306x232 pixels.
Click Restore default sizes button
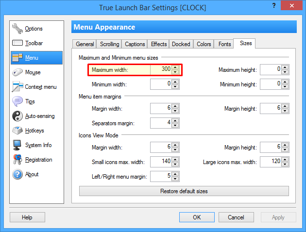click(x=184, y=191)
